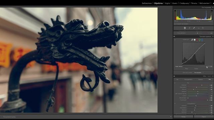Adjust the Желтый hue slider

[198, 89]
